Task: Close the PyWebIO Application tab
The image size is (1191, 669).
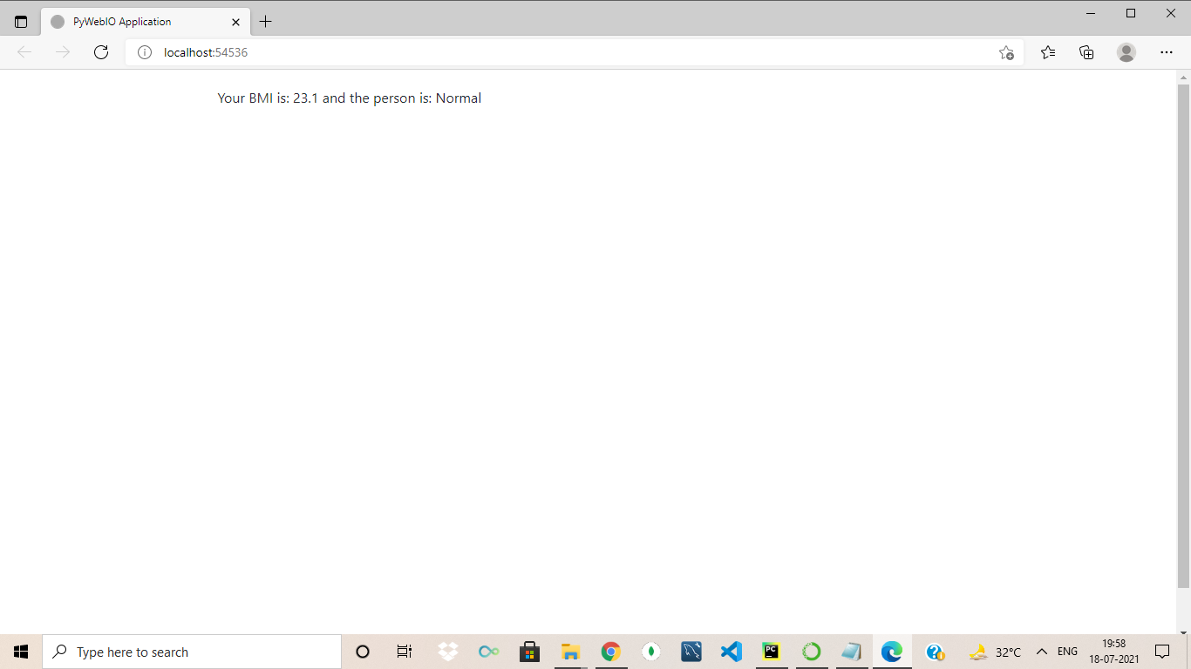Action: click(235, 22)
